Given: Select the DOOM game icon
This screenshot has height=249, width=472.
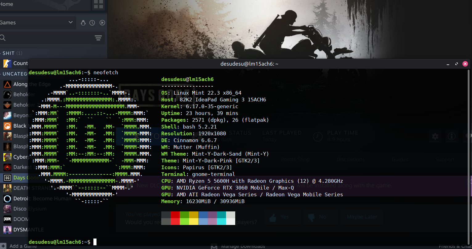Looking at the screenshot, I should [x=7, y=219].
